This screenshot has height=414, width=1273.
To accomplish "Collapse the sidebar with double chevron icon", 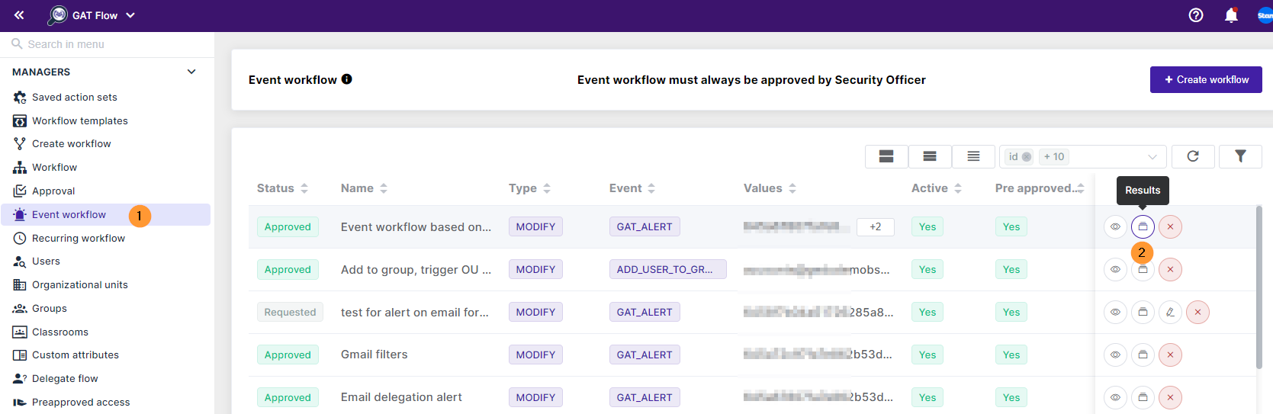I will click(19, 15).
